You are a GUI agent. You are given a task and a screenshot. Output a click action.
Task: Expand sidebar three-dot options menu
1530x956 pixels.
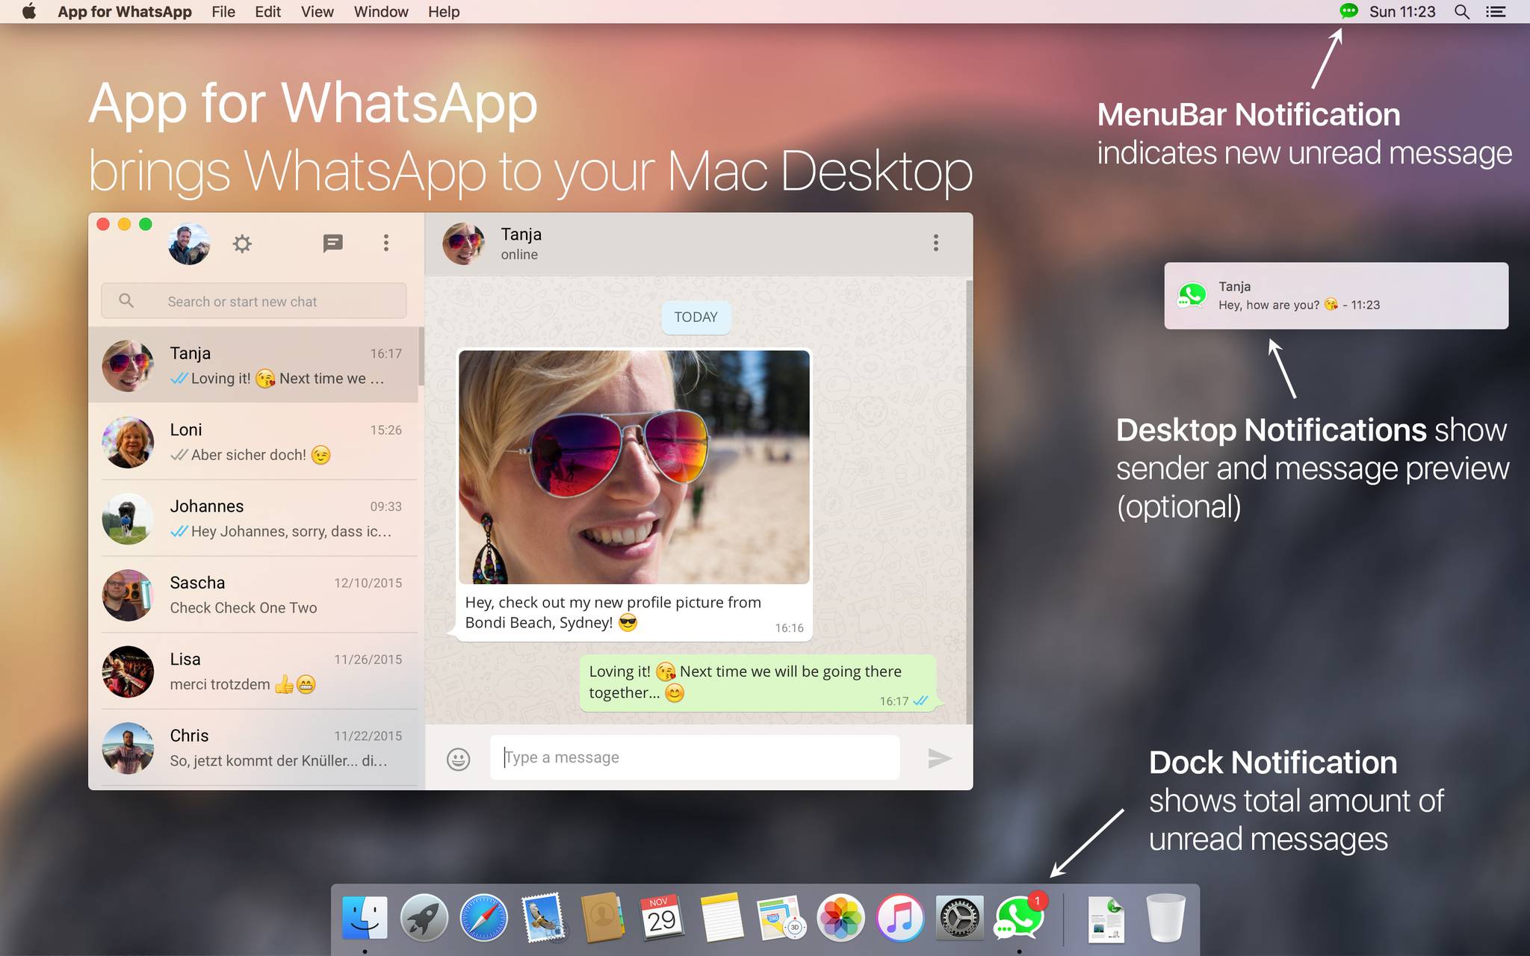385,243
